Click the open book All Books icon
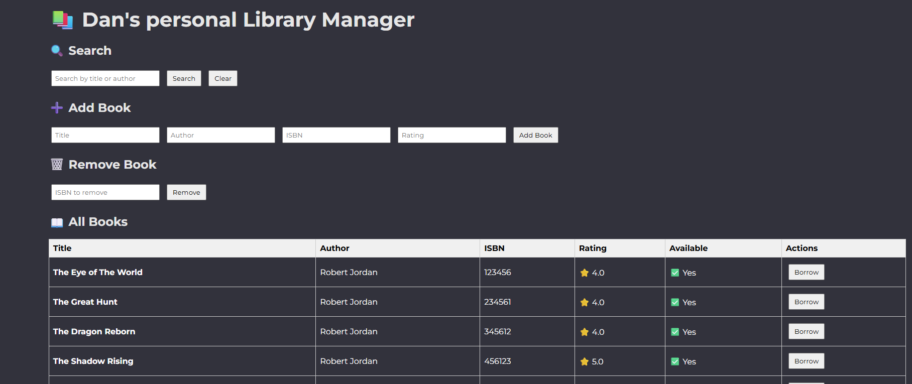The image size is (912, 384). (57, 222)
